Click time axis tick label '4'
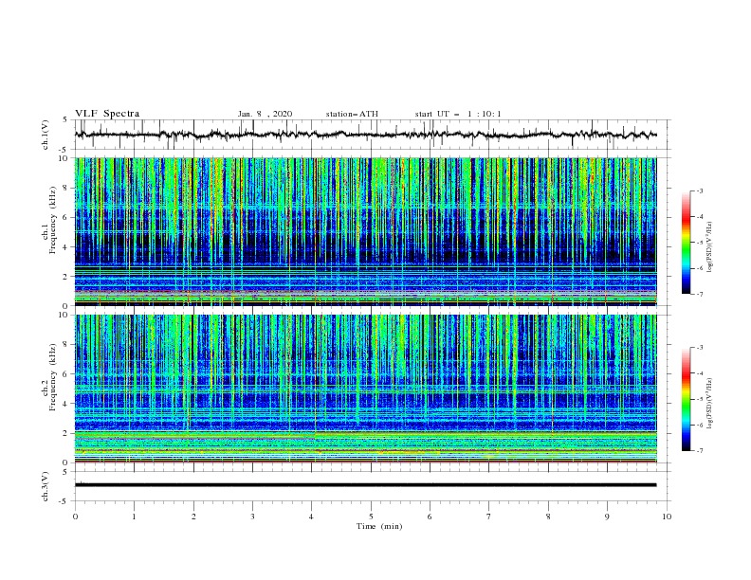The width and height of the screenshot is (751, 580). coord(312,517)
